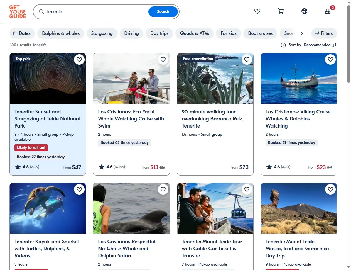
Task: Click the Booked 62 times yesterday label
Action: coord(124,143)
